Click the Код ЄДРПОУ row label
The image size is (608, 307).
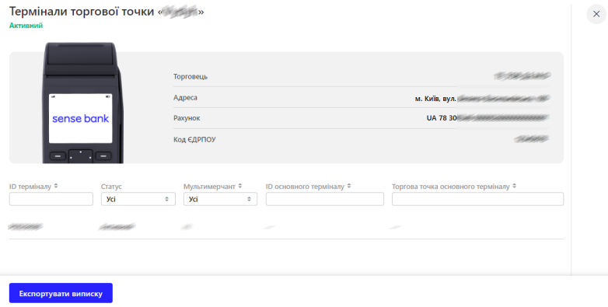click(194, 139)
